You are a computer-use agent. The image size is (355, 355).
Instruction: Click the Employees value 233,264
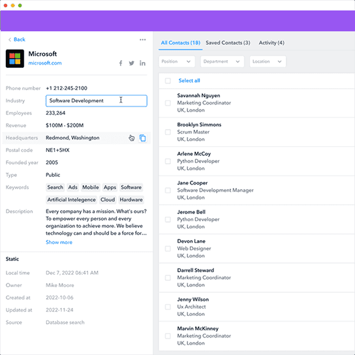coord(55,113)
